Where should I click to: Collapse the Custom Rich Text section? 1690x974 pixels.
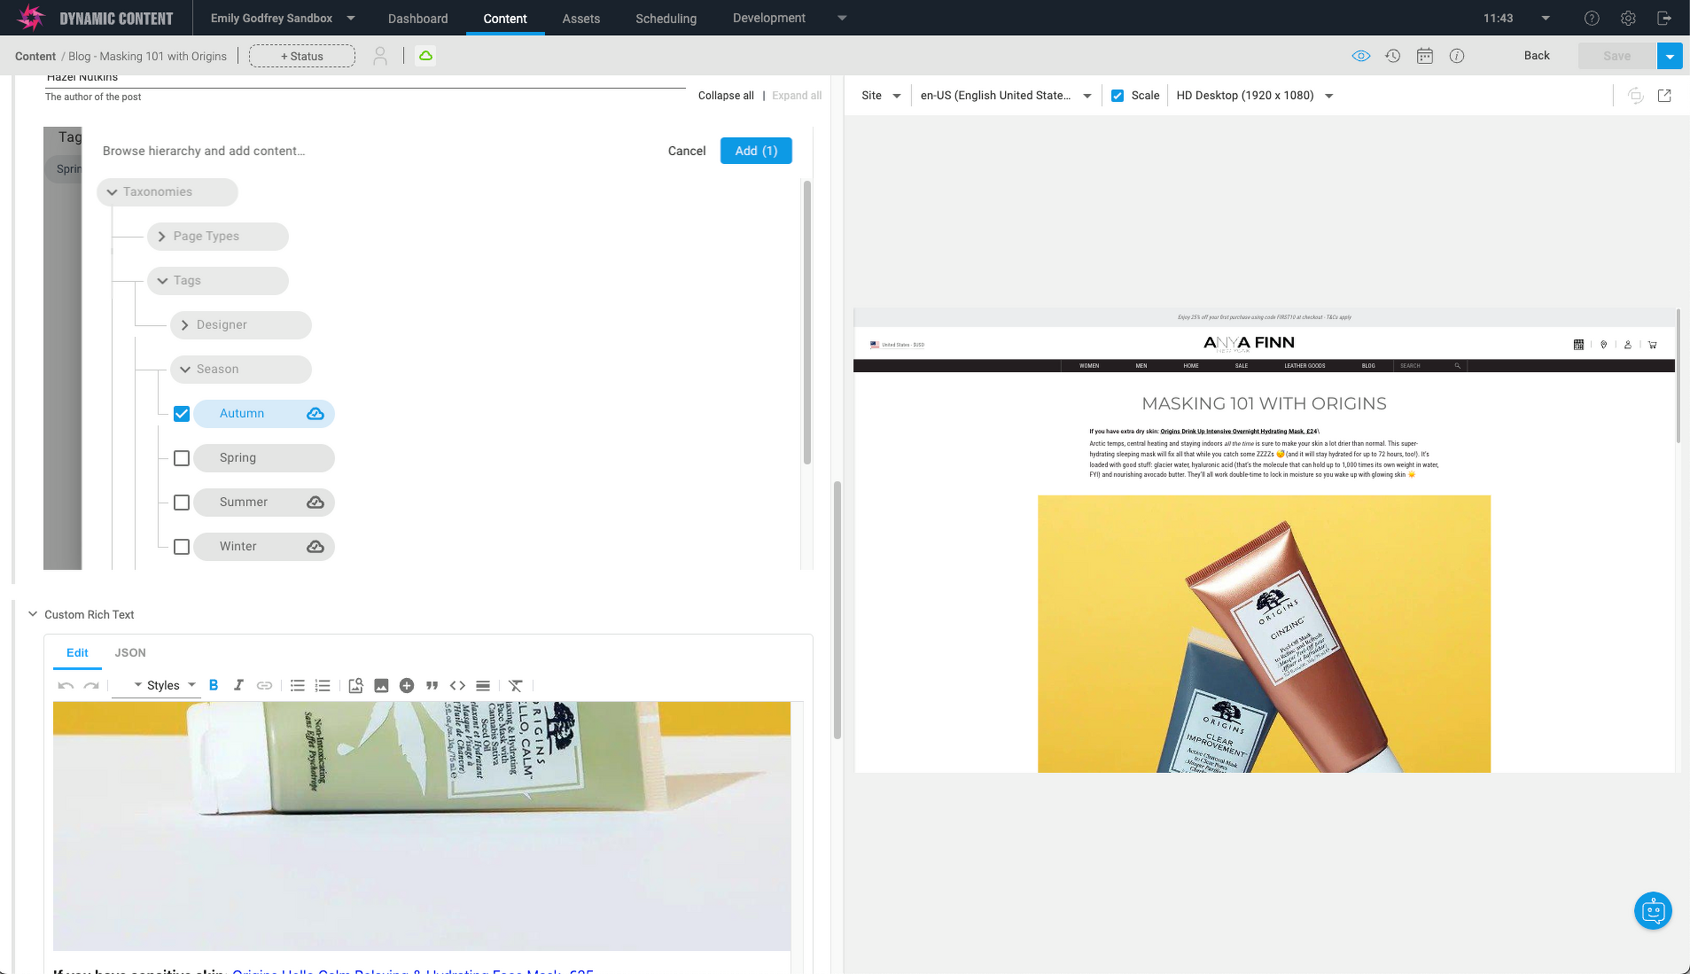[x=32, y=614]
